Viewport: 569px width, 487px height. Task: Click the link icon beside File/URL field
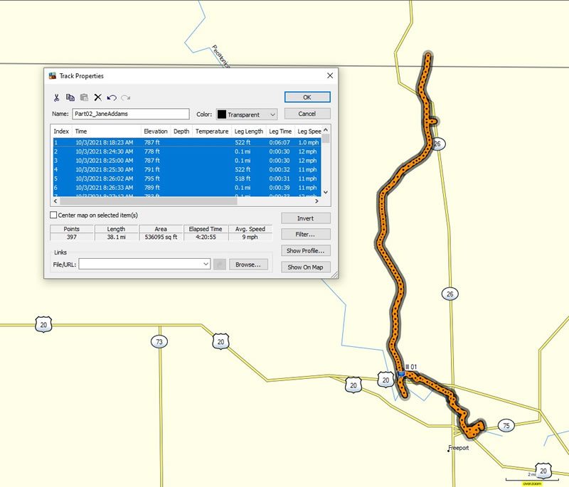click(220, 264)
